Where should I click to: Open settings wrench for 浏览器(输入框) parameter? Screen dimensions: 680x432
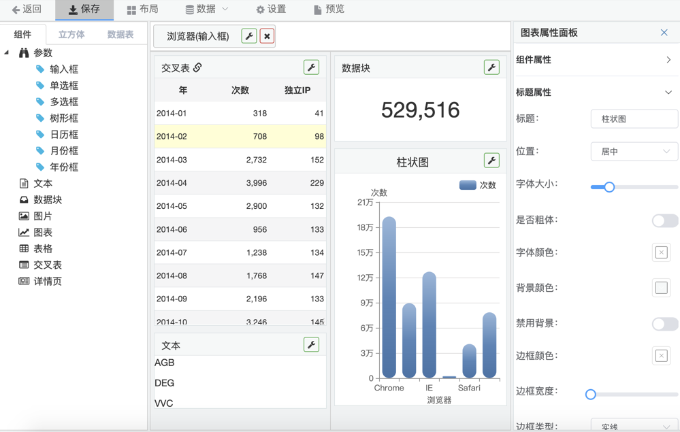click(x=249, y=37)
